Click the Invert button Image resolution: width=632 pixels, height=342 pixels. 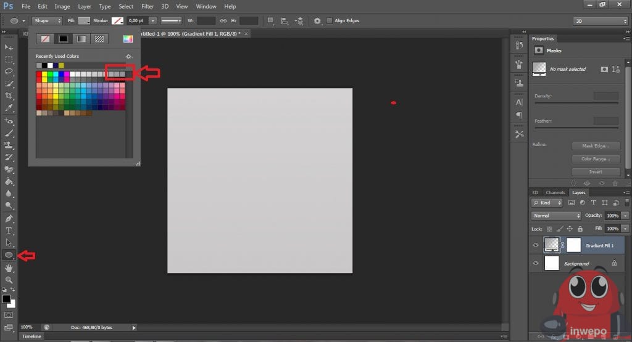596,172
